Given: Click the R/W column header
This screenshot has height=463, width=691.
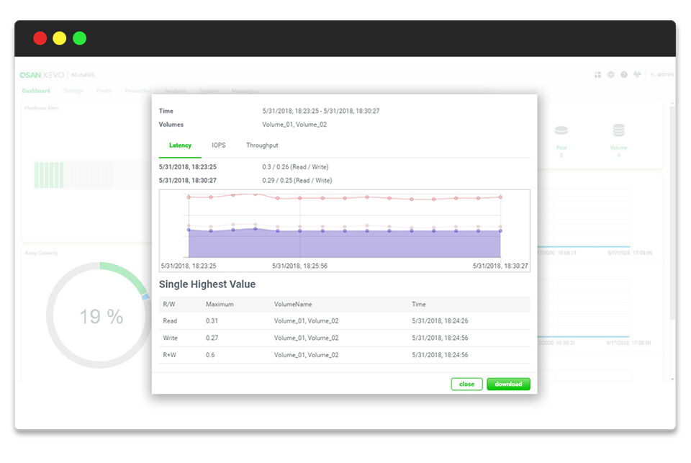Looking at the screenshot, I should click(x=168, y=305).
